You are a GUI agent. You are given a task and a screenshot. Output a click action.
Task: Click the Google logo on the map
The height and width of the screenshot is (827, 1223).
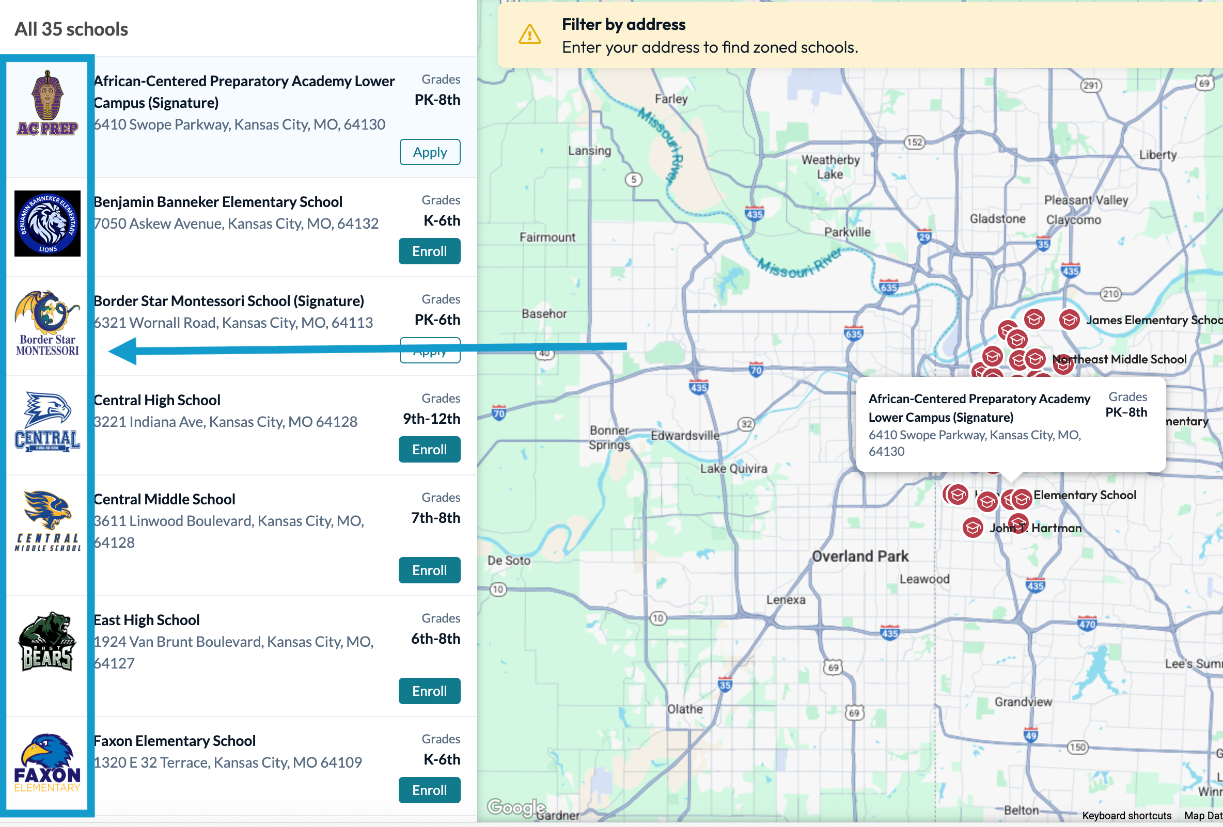pyautogui.click(x=516, y=807)
